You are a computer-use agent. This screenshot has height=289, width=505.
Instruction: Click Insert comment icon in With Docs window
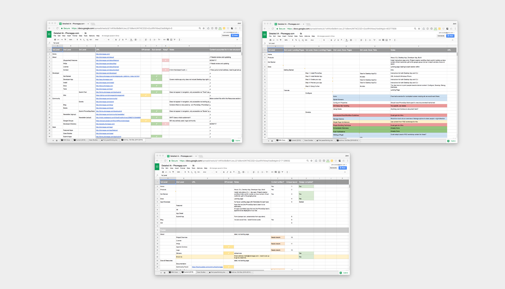click(383, 40)
